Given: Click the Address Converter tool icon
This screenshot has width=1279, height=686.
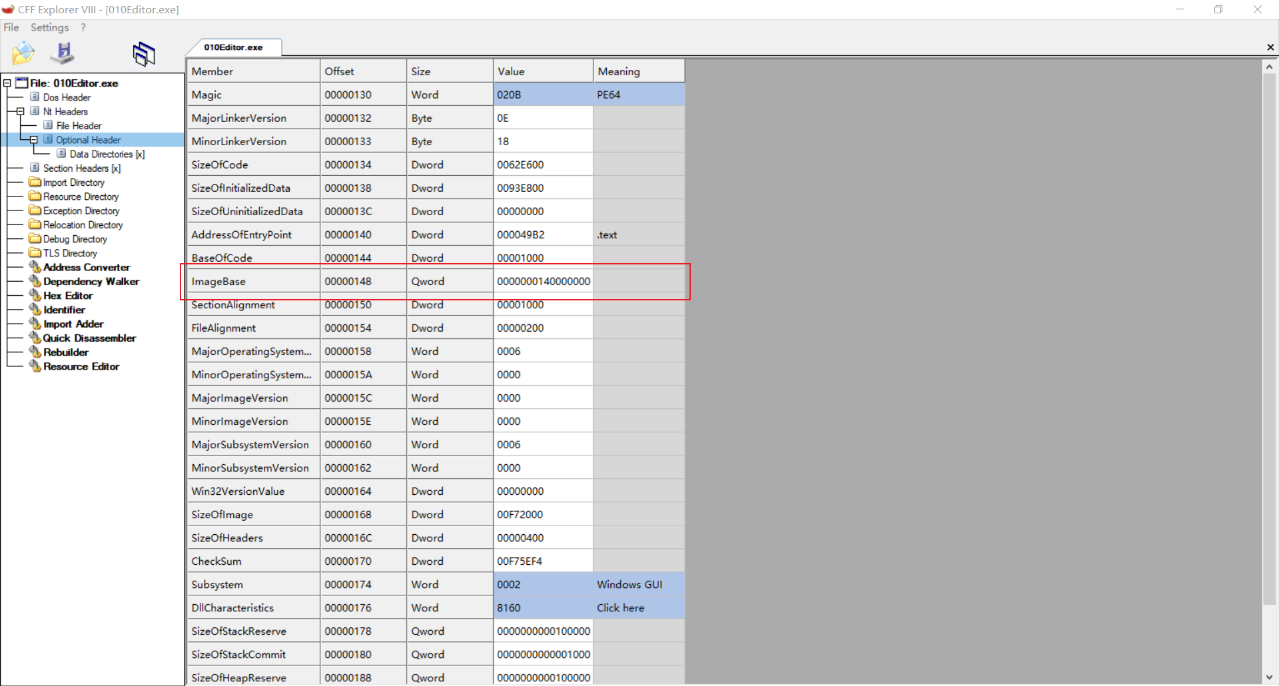Looking at the screenshot, I should pyautogui.click(x=35, y=267).
